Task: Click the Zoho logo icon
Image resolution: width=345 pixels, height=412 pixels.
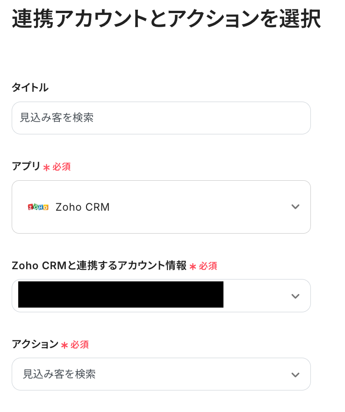Action: 38,207
